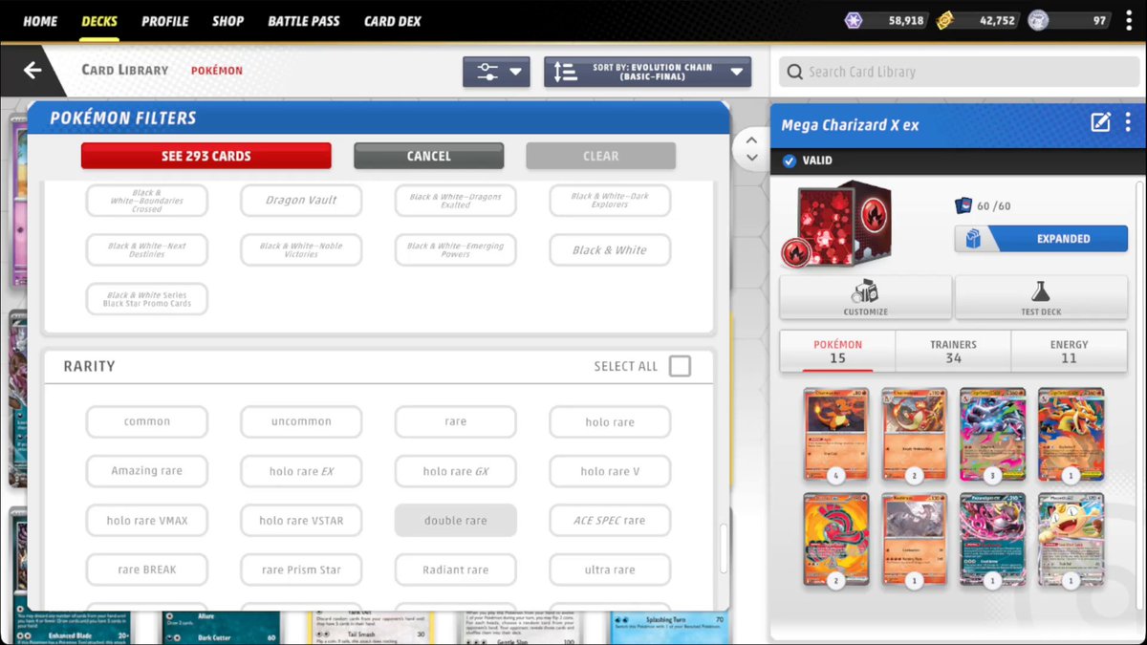Image resolution: width=1147 pixels, height=645 pixels.
Task: Toggle the Dragon Vault expansion filter
Action: pyautogui.click(x=301, y=201)
